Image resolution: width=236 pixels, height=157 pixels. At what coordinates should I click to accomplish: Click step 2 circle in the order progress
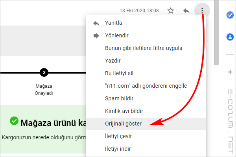coord(44,72)
